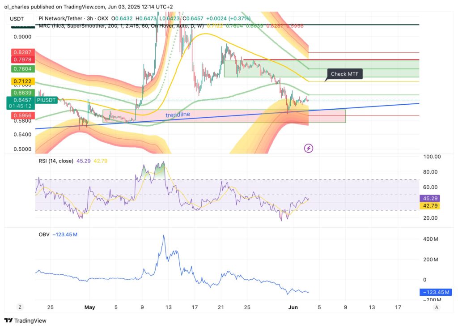The height and width of the screenshot is (328, 458).
Task: Click the purple lightning bolt event icon
Action: point(308,148)
